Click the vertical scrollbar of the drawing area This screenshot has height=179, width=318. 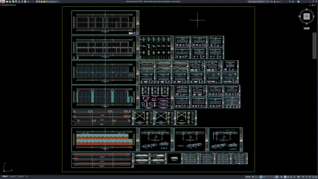point(315,46)
